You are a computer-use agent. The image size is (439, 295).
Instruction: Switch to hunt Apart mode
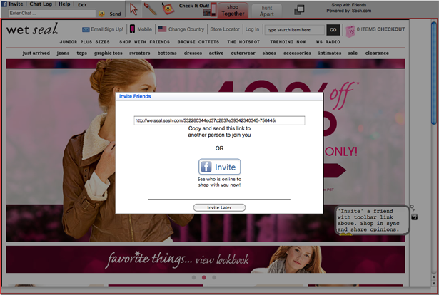(266, 11)
